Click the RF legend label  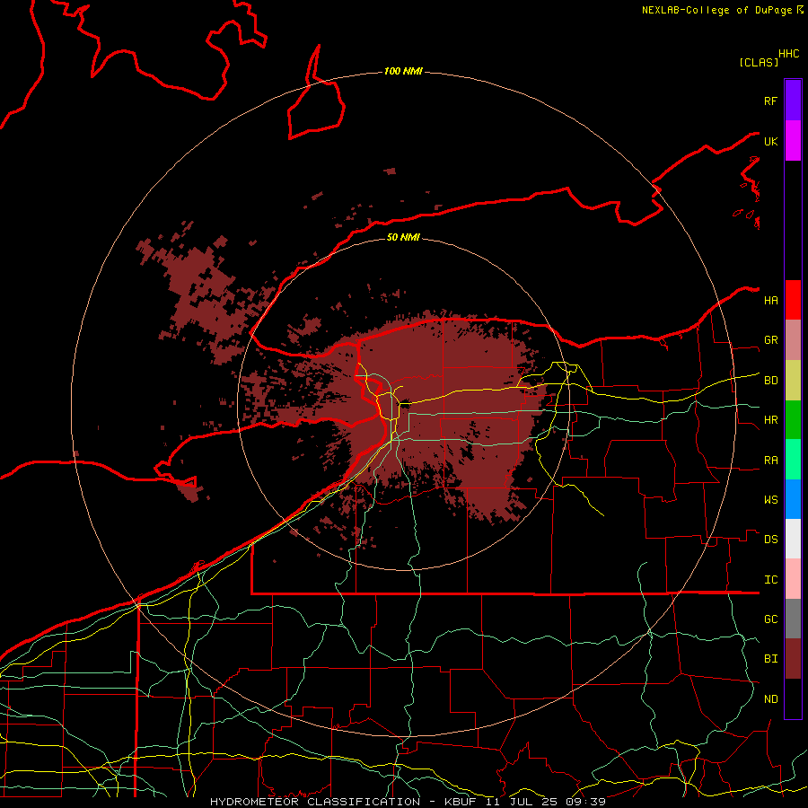pos(770,101)
